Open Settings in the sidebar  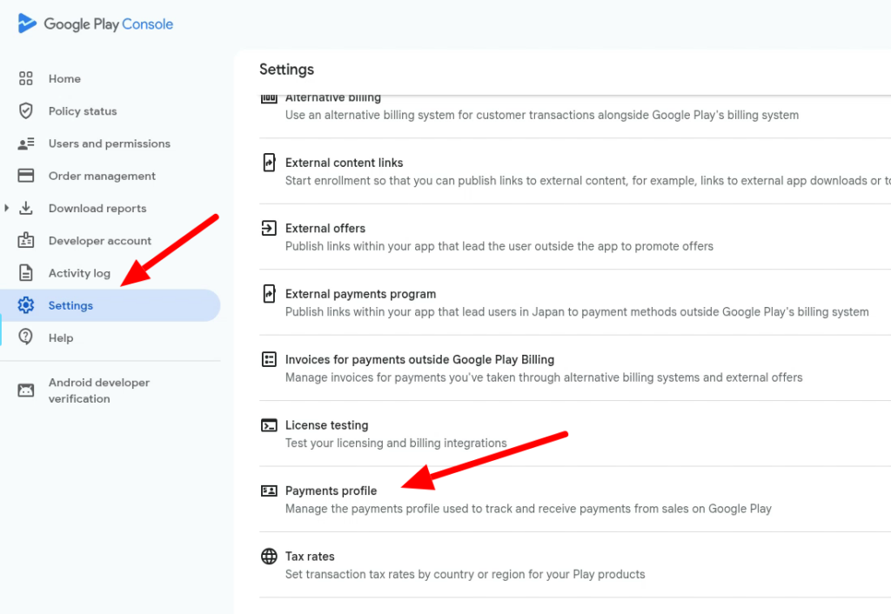click(70, 305)
